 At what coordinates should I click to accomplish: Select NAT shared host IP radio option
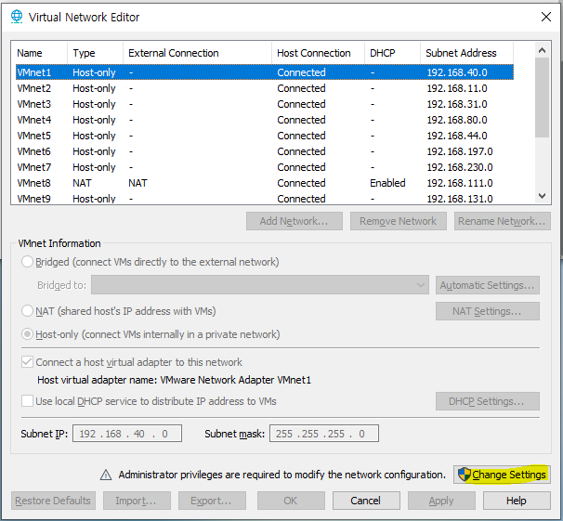click(x=27, y=311)
